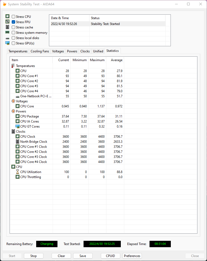The height and width of the screenshot is (261, 207).
Task: Click the CPU Clock chip icon
Action: [18, 136]
